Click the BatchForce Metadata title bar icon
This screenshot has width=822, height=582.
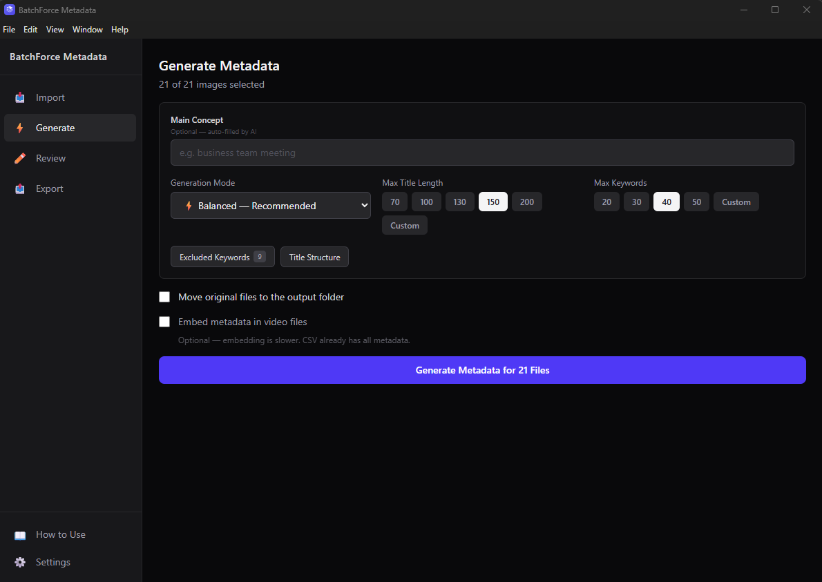tap(9, 10)
